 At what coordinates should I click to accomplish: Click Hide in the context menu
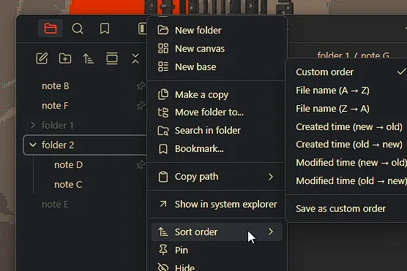point(217,267)
